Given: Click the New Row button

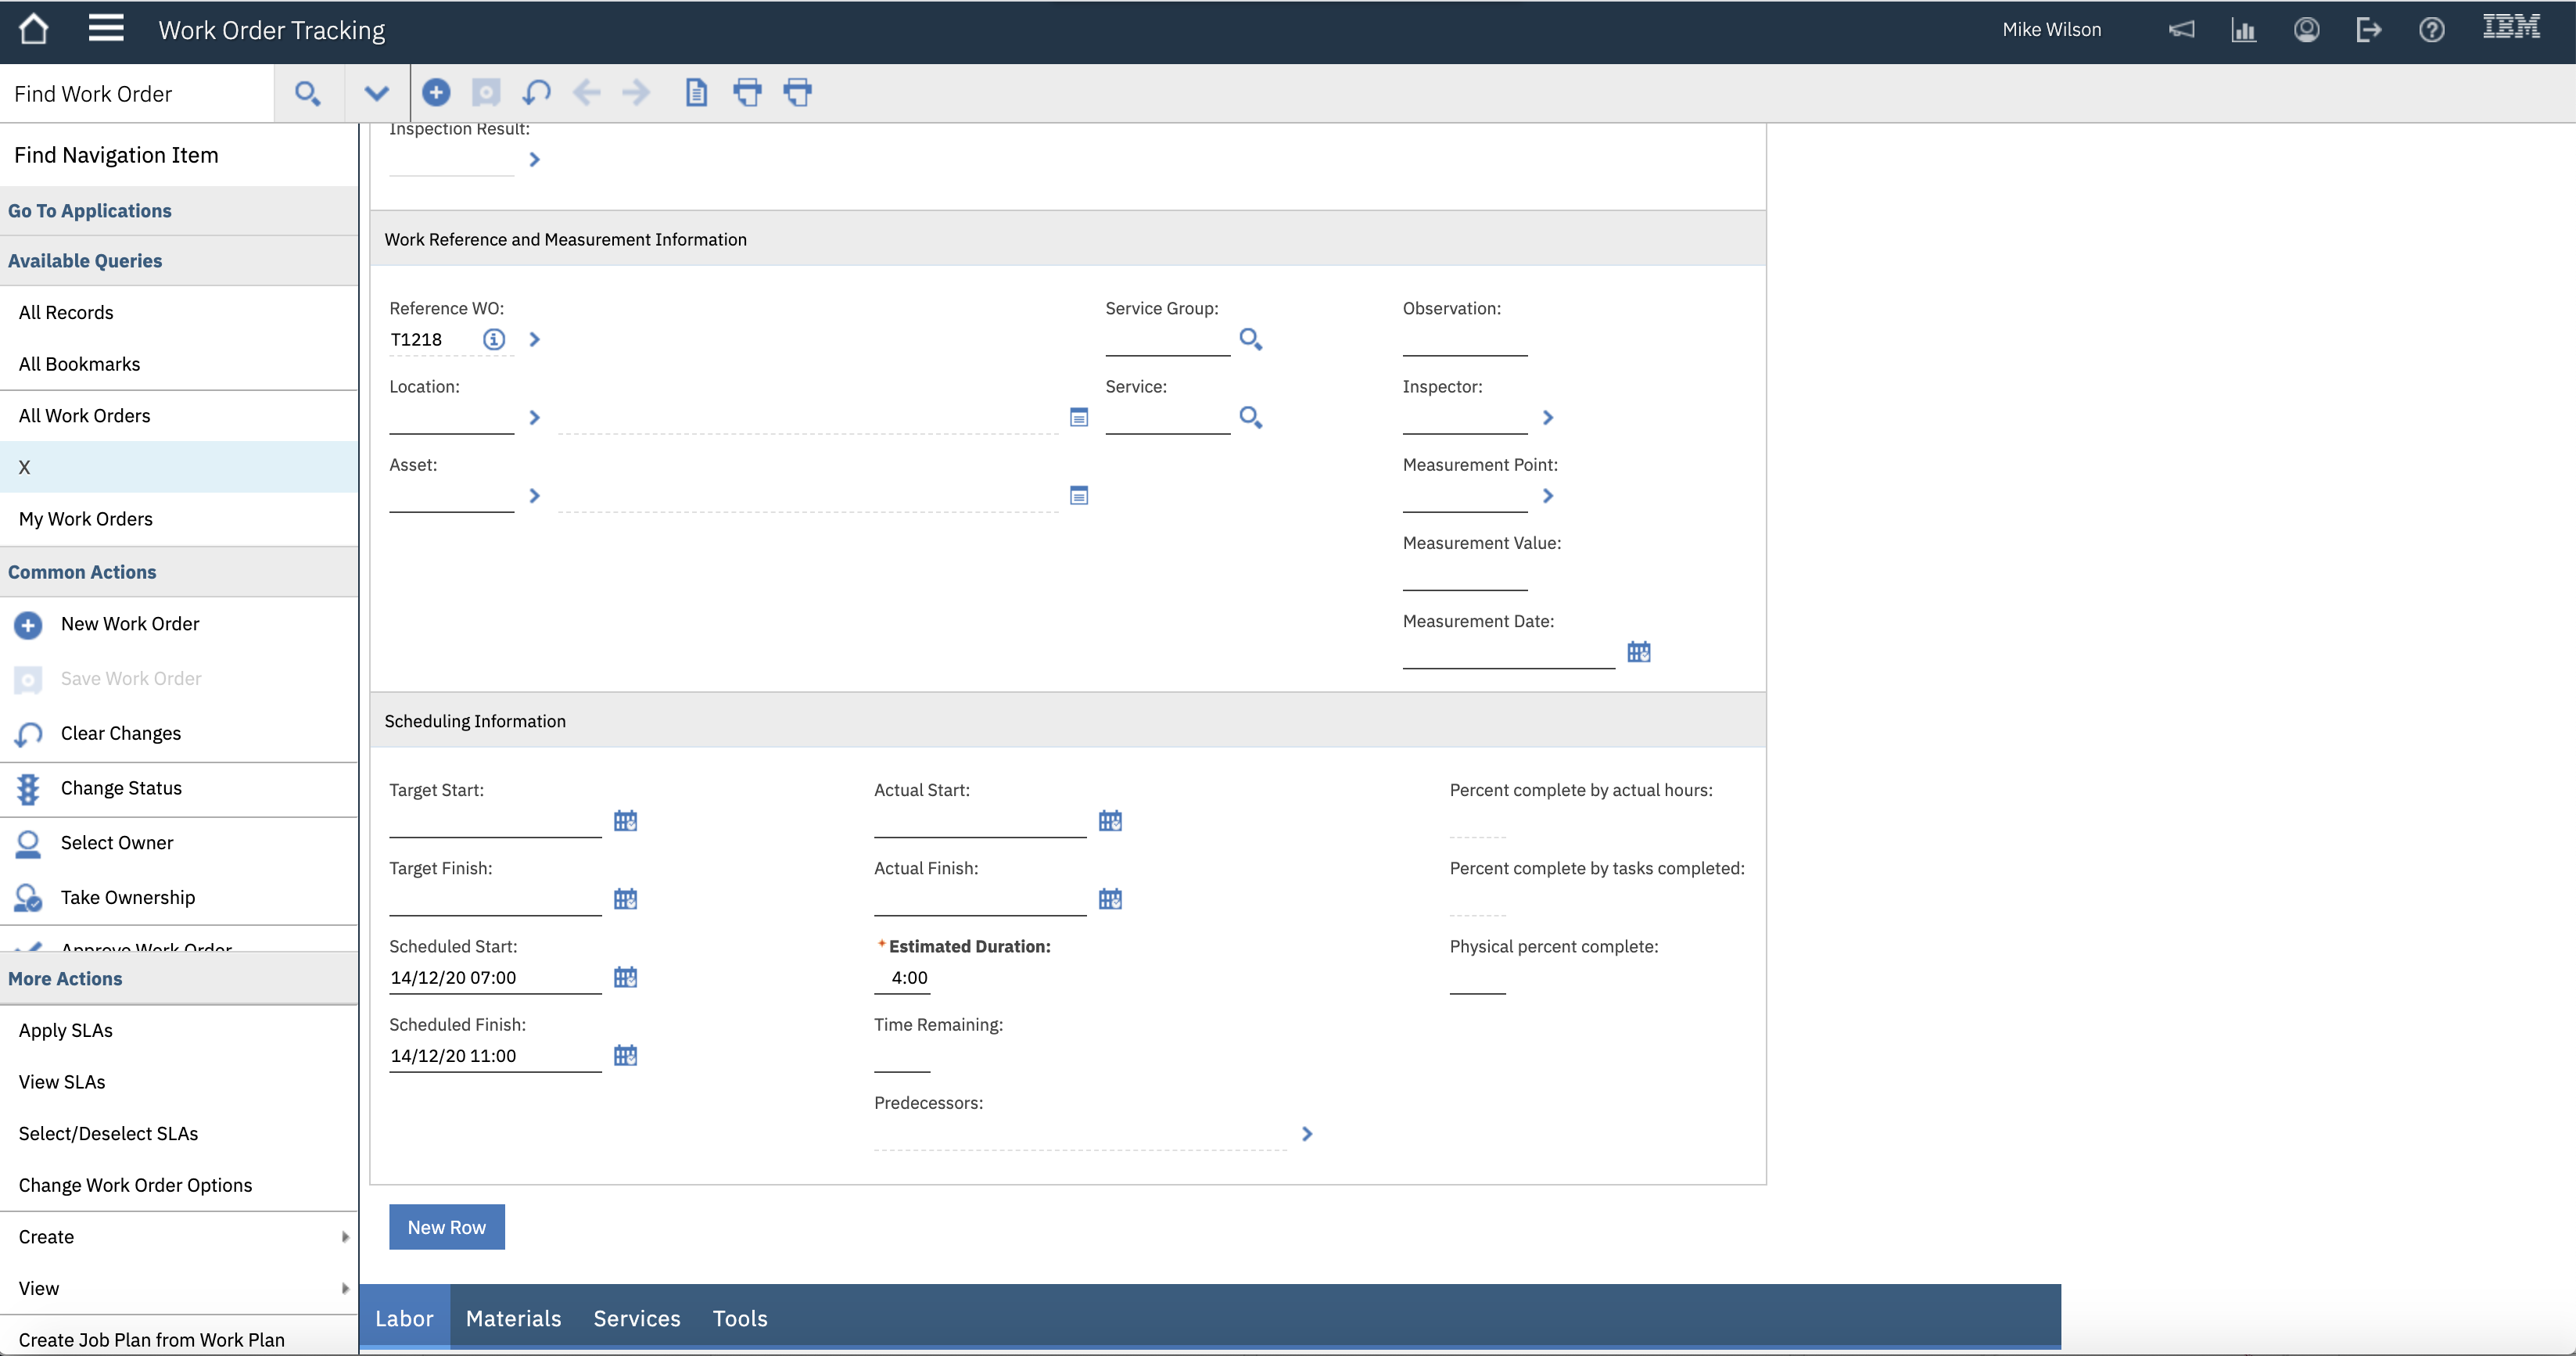Looking at the screenshot, I should [x=446, y=1227].
